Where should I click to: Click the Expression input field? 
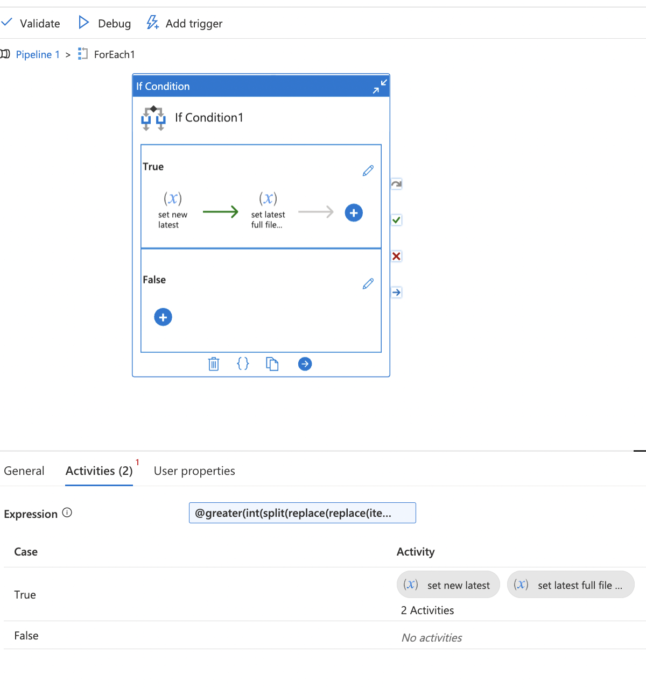(303, 513)
